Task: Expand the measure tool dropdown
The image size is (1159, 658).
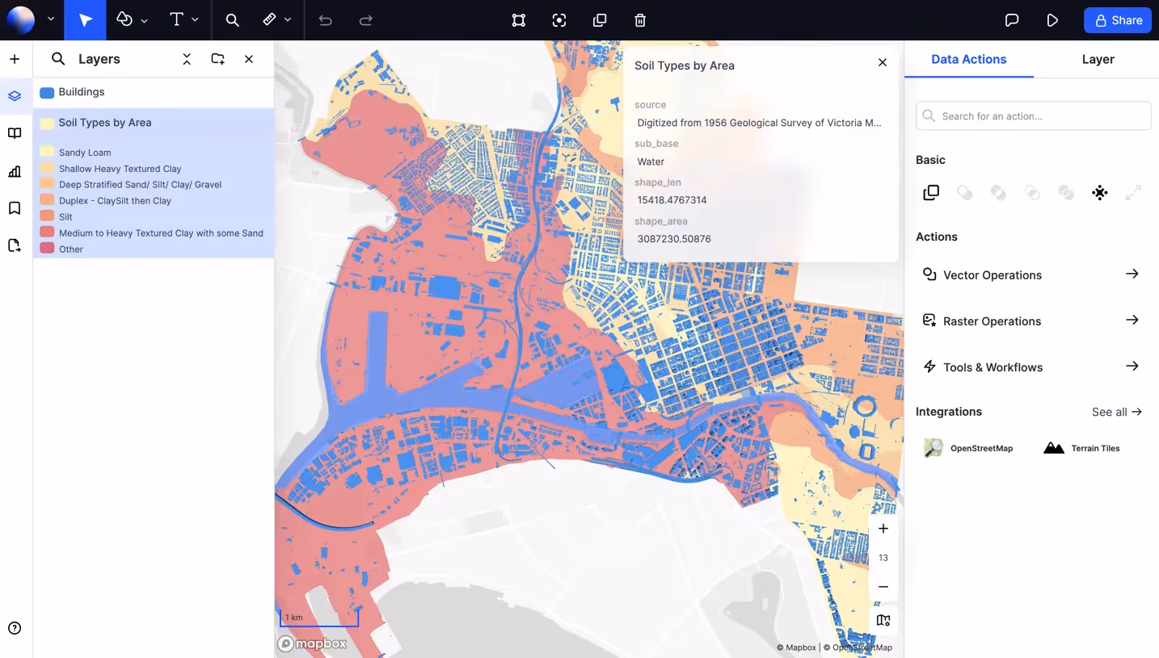Action: (286, 20)
